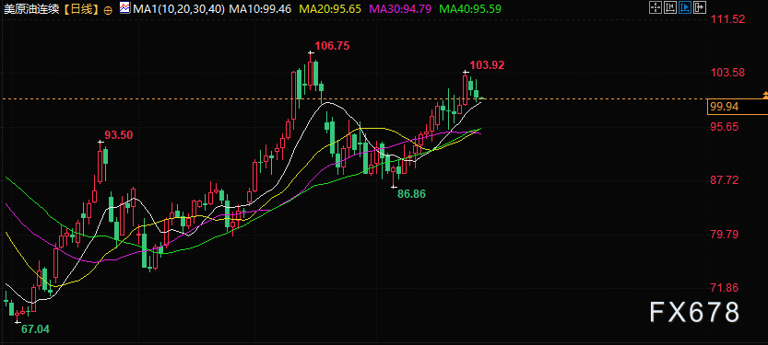
Task: Click the 67.04 lowest price label
Action: click(35, 328)
